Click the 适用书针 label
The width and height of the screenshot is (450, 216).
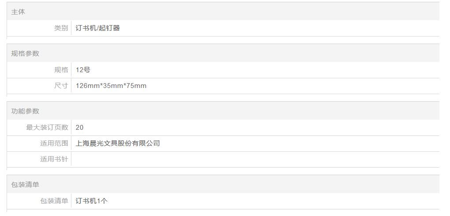coord(54,159)
